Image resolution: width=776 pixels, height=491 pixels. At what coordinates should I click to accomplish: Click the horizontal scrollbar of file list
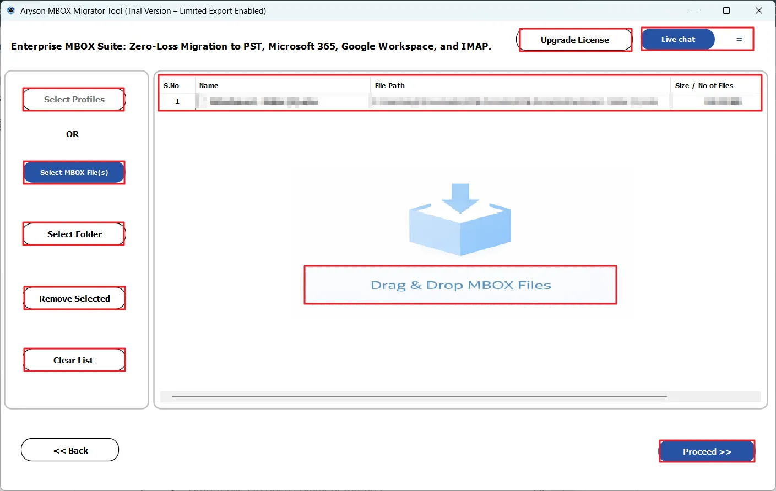pos(419,396)
